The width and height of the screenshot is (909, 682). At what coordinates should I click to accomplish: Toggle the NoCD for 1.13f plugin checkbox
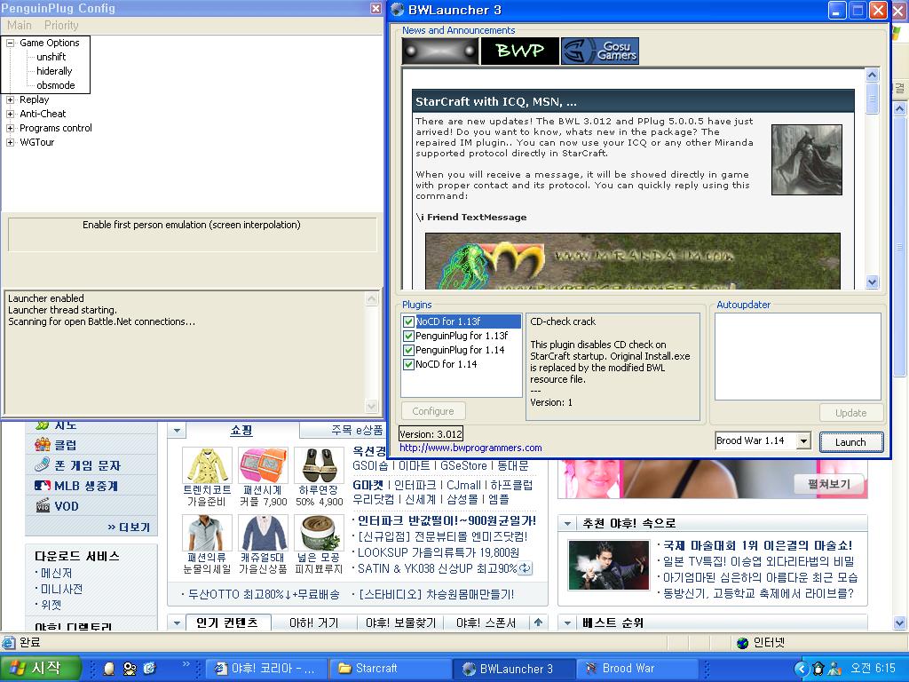click(x=408, y=321)
